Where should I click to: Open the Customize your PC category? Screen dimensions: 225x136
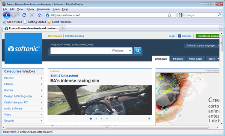click(16, 102)
